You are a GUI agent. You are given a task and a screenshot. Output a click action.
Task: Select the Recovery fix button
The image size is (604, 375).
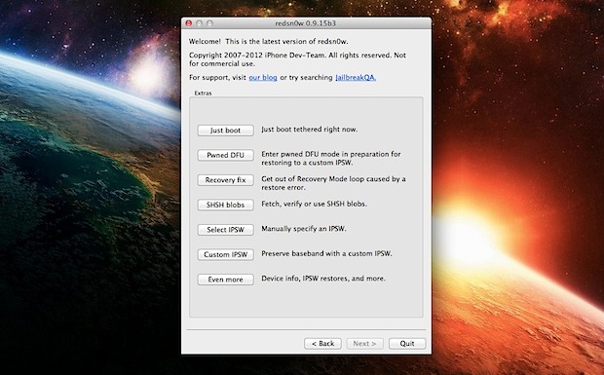225,180
